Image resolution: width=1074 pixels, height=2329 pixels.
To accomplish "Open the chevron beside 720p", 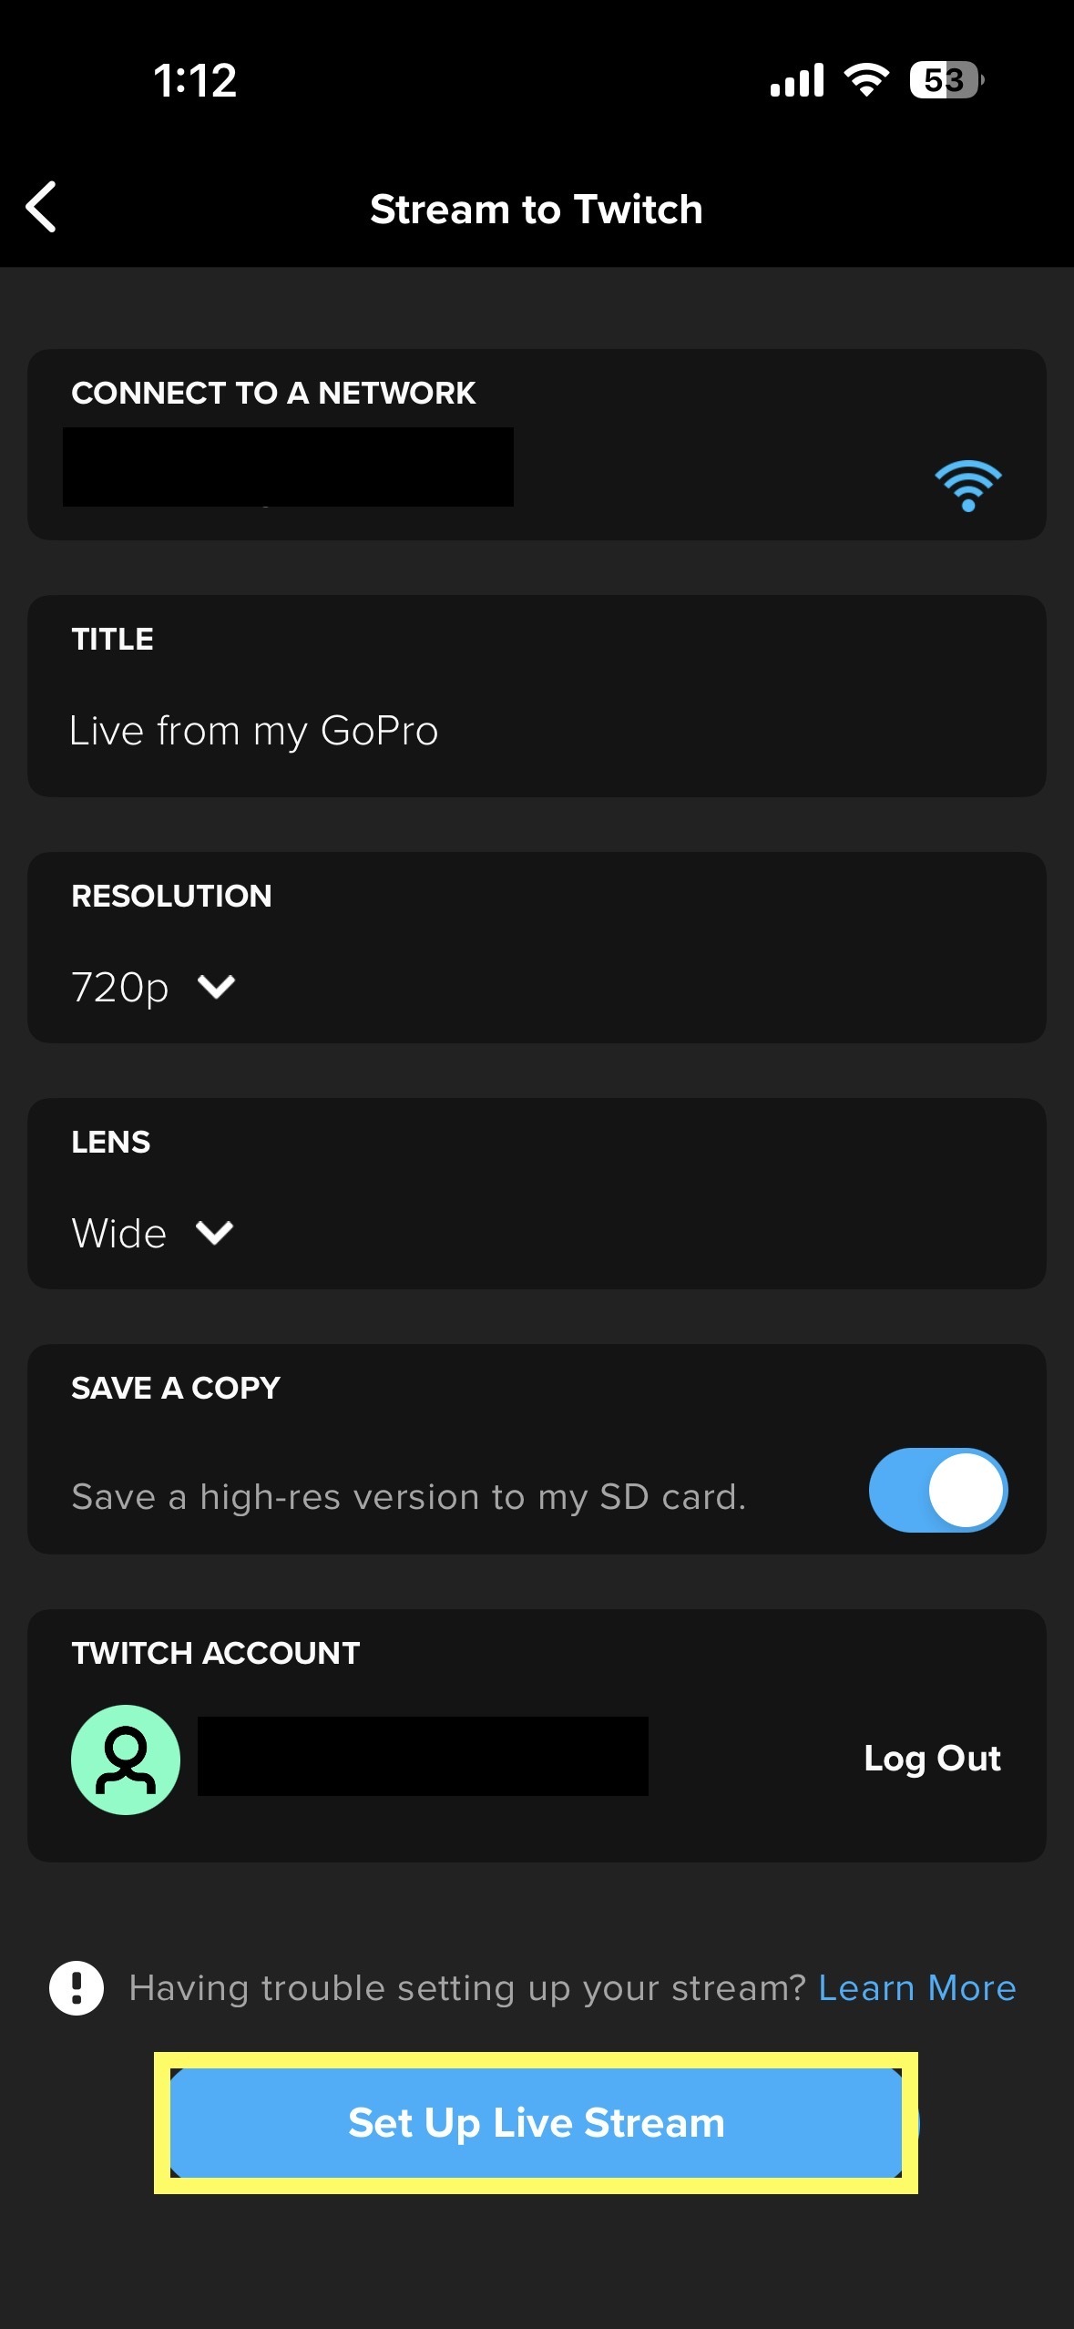I will pos(216,986).
